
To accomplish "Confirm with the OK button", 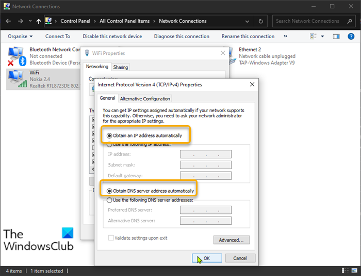I will [x=207, y=258].
